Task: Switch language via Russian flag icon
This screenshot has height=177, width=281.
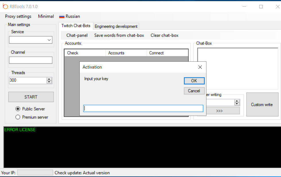Action: (62, 16)
